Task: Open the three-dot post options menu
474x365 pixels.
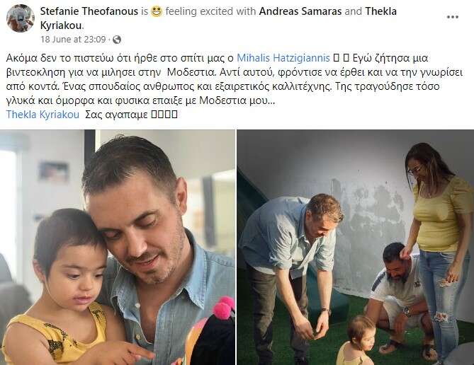Action: click(x=452, y=17)
